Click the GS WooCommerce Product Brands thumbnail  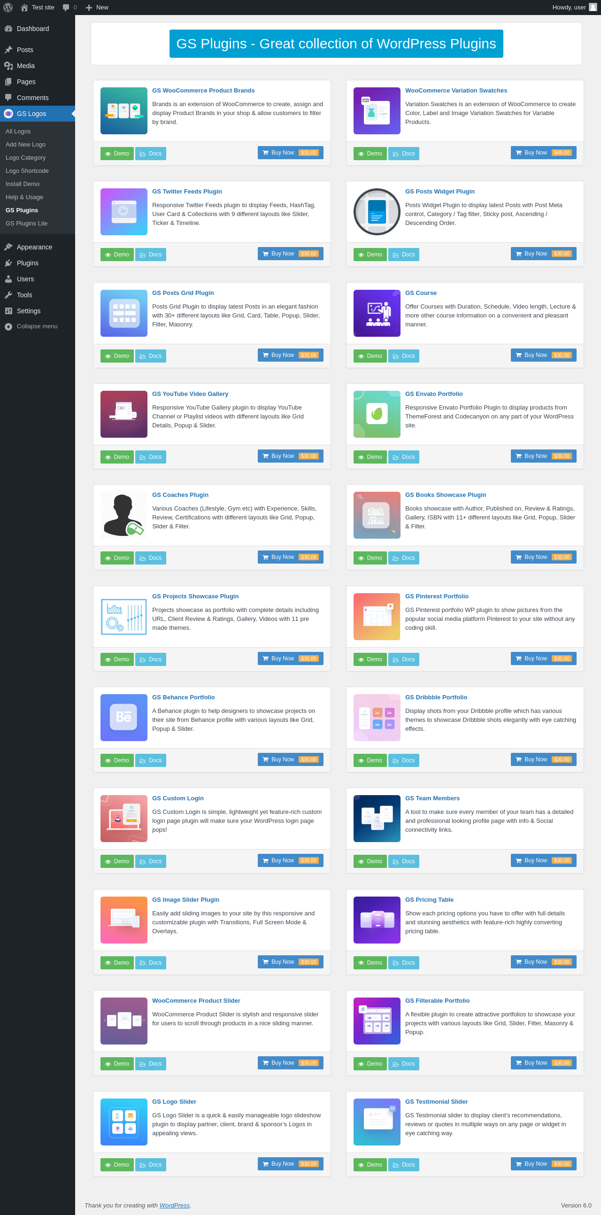pyautogui.click(x=124, y=111)
